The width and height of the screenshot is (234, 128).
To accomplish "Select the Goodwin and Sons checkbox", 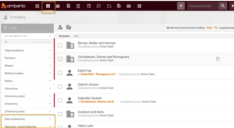I will 60,114.
